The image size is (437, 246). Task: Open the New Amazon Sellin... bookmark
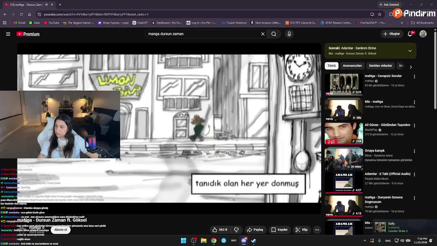pyautogui.click(x=265, y=23)
